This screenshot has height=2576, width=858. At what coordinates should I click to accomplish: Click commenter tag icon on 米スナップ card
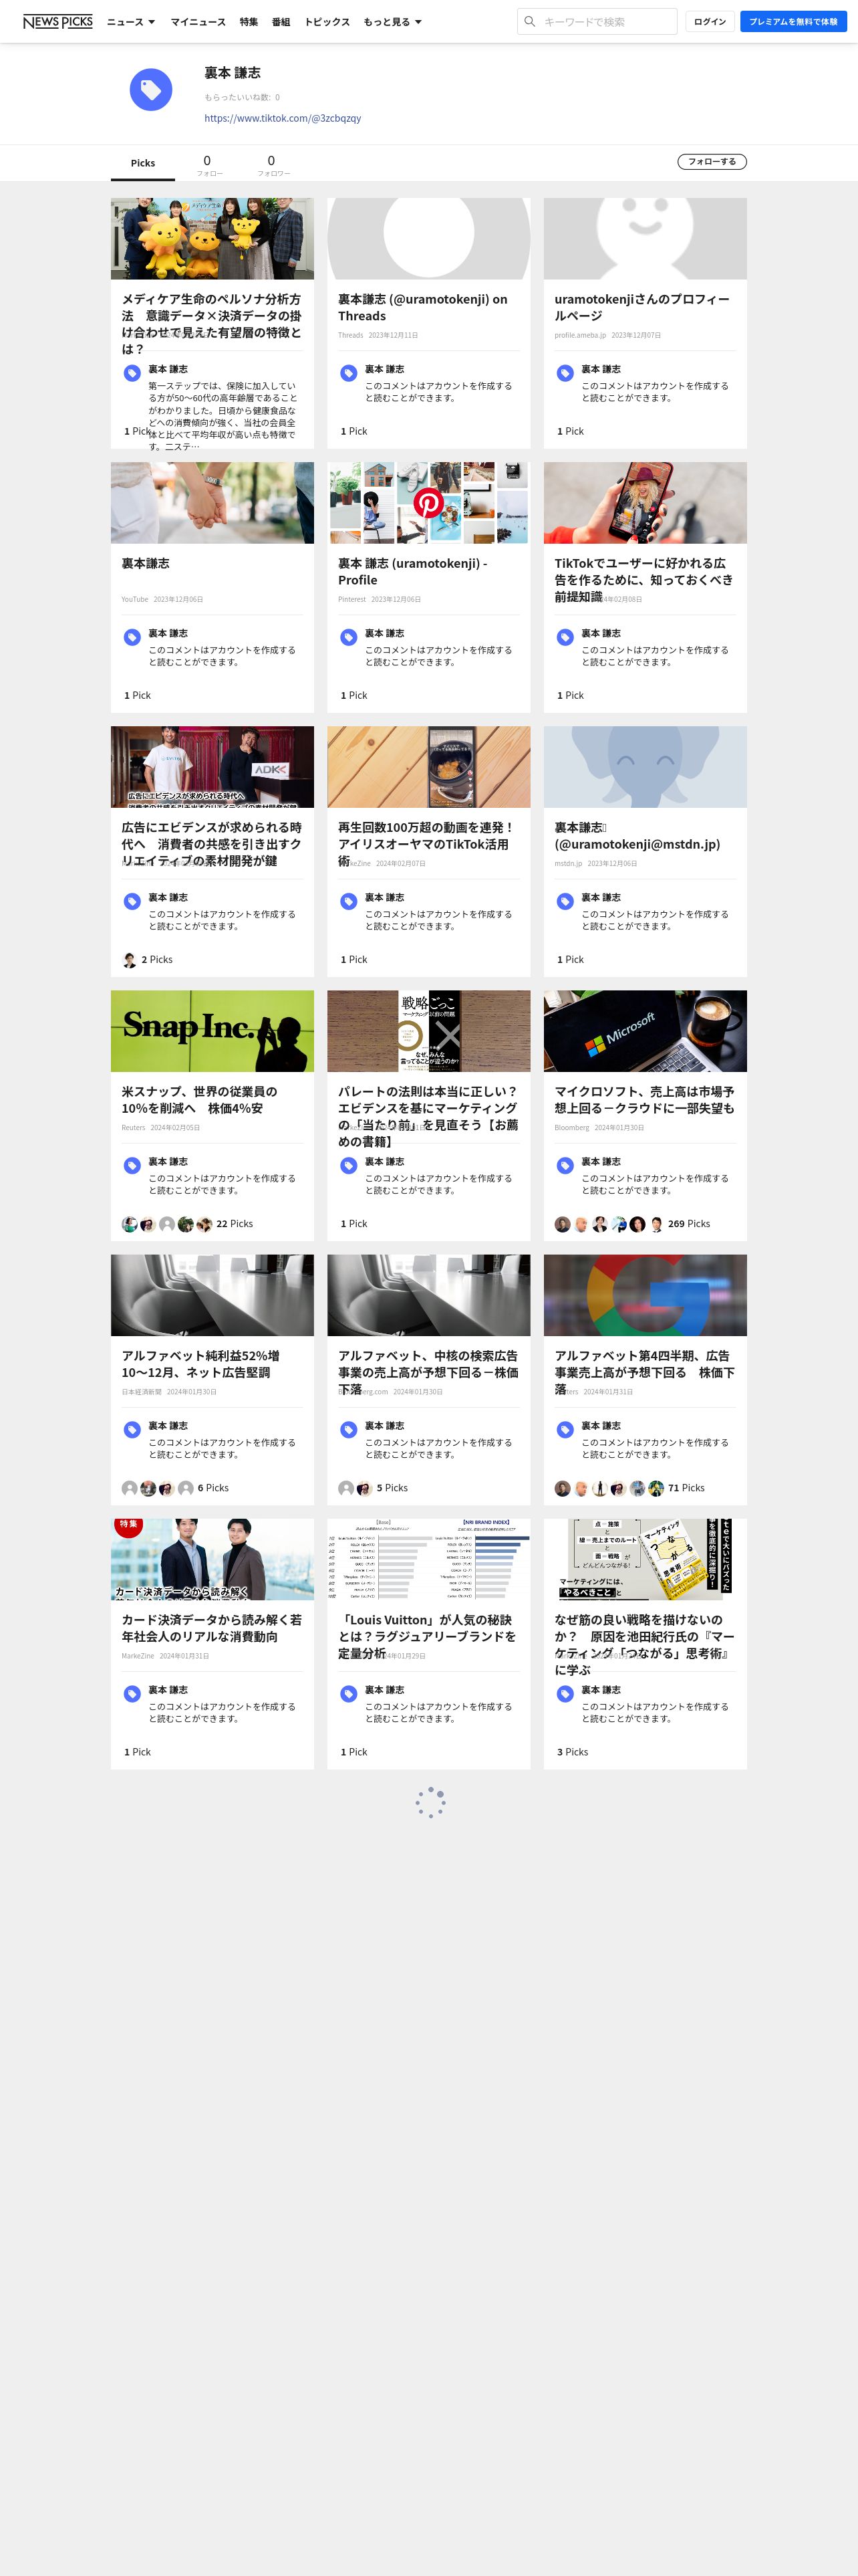click(132, 1165)
